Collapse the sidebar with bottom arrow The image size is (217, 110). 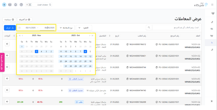tap(212, 101)
